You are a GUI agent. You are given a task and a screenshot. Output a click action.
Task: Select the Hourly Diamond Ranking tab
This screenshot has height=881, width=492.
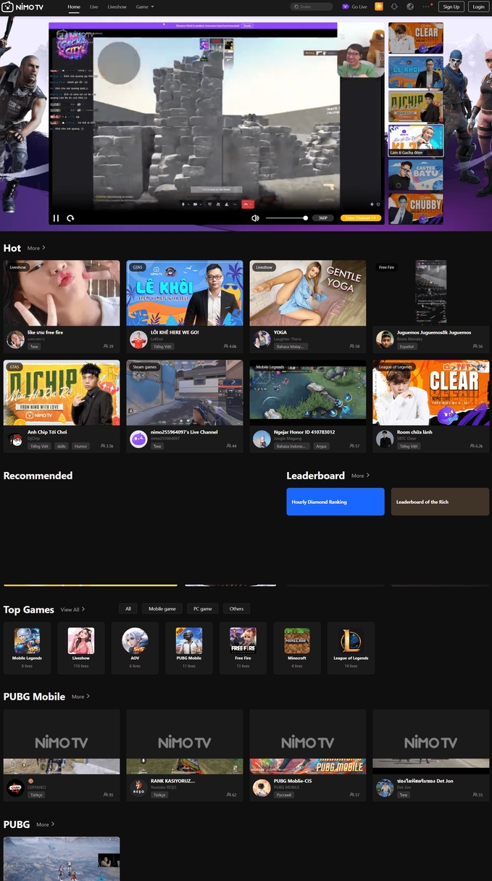pos(335,502)
